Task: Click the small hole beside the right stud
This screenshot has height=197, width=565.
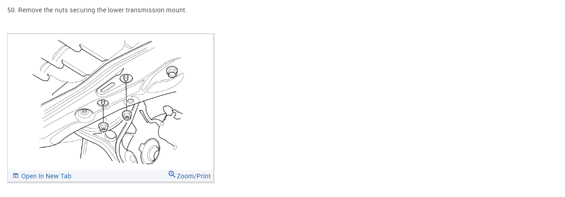Action: 131,101
